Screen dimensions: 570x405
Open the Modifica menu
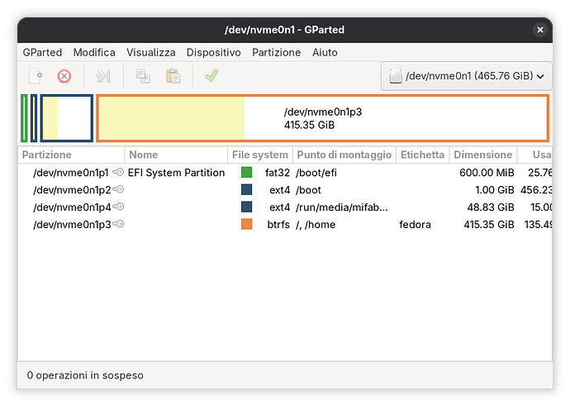[94, 52]
